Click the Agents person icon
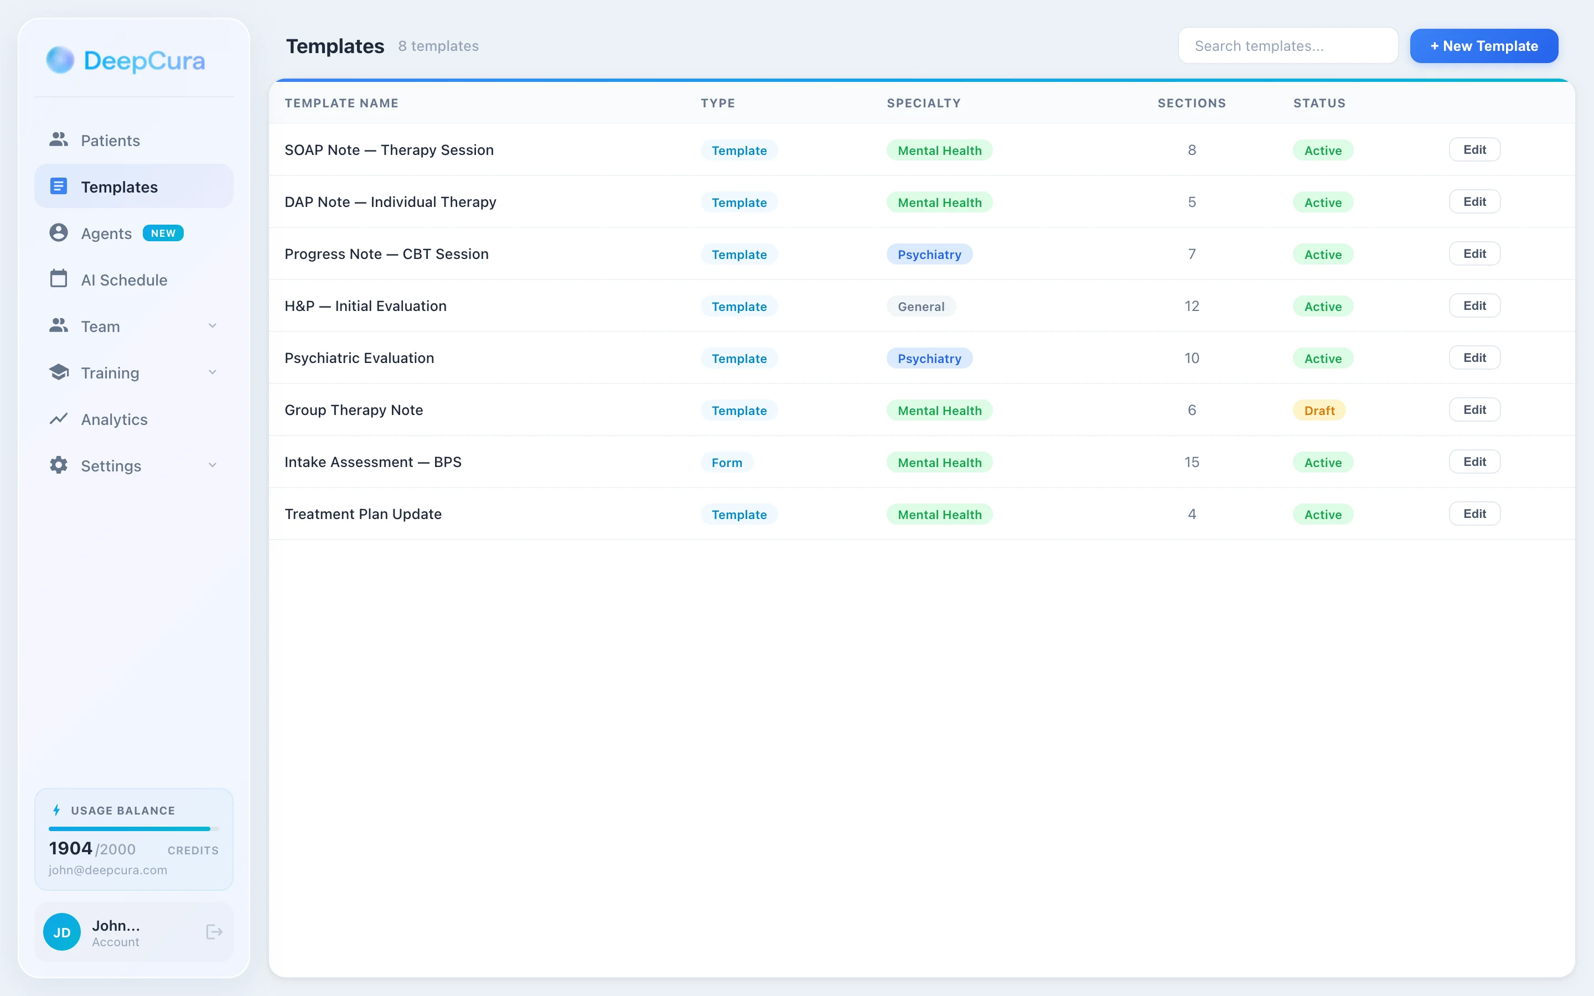The width and height of the screenshot is (1594, 996). click(x=59, y=232)
